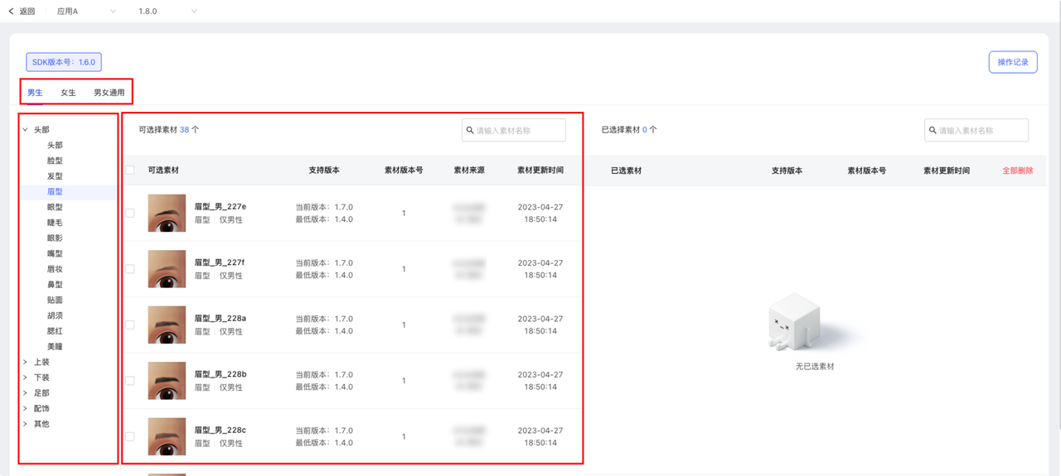Click the 操作记录 button
The height and width of the screenshot is (476, 1061).
tap(1012, 62)
